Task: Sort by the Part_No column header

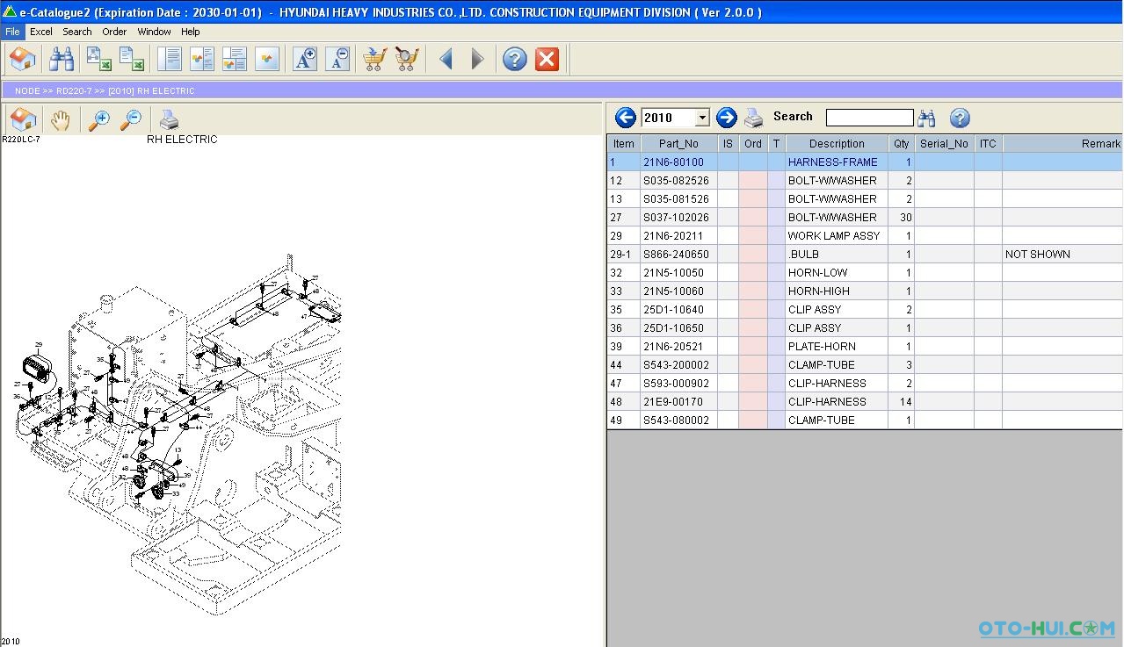Action: 678,144
